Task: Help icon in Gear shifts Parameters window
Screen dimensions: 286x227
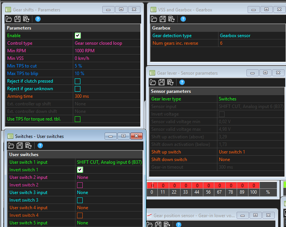Action: [38, 19]
